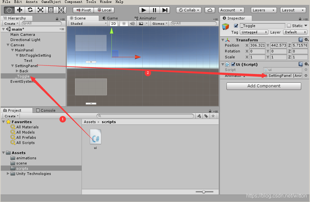Toggle Pivot/Center handle mode
The image size is (310, 202).
coord(84,10)
